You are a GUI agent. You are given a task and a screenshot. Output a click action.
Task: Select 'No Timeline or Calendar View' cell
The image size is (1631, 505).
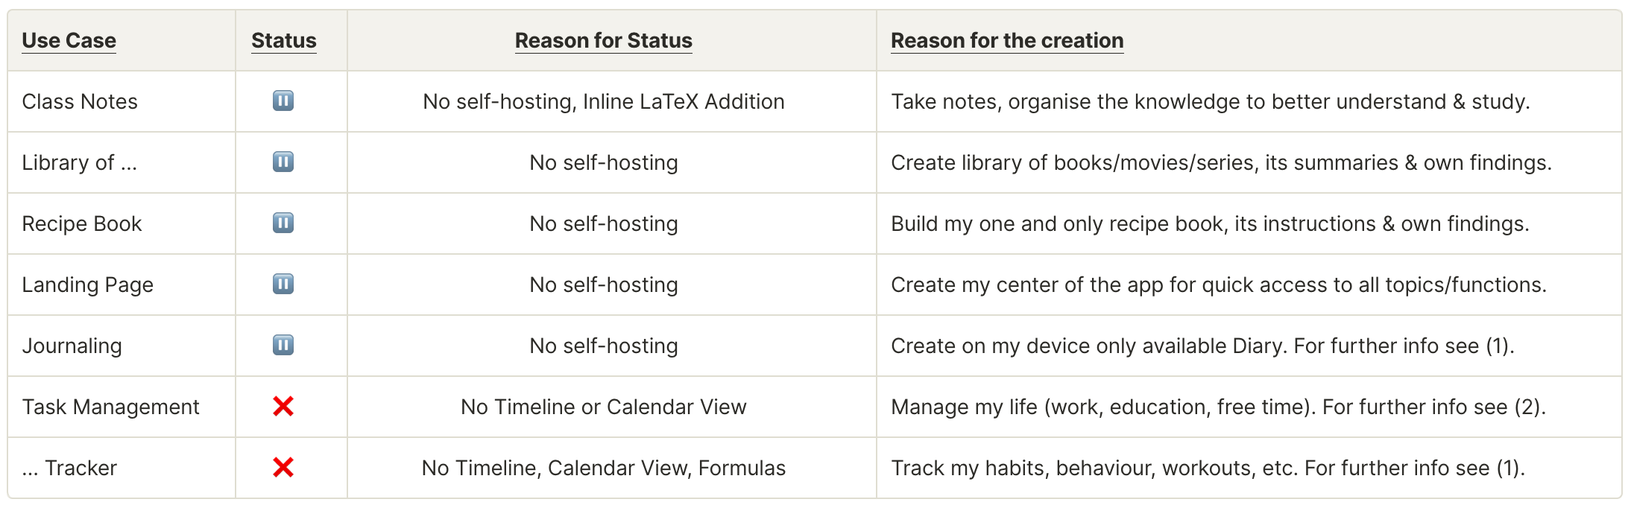[612, 407]
